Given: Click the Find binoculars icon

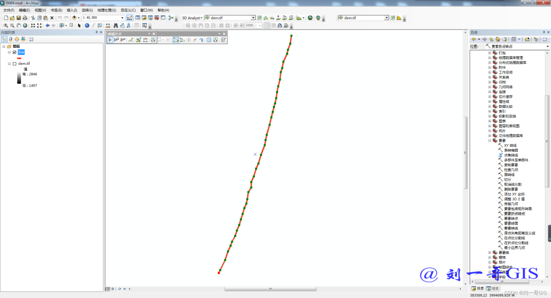Looking at the screenshot, I should 116,25.
